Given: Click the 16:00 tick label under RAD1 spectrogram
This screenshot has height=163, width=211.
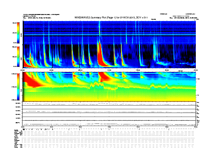Looking at the screenshot, I should [138, 70].
